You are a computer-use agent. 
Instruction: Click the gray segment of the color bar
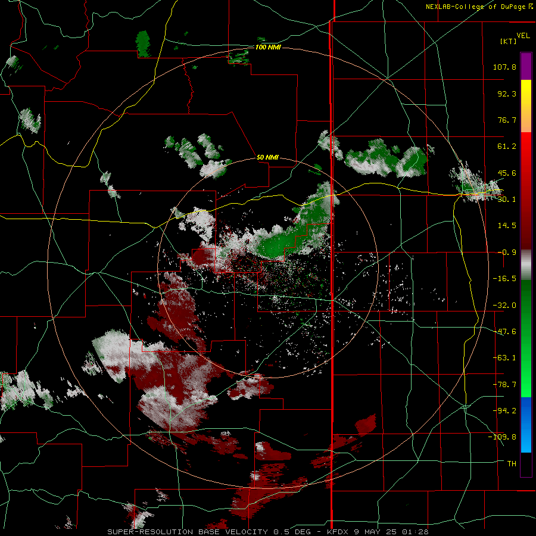(526, 265)
